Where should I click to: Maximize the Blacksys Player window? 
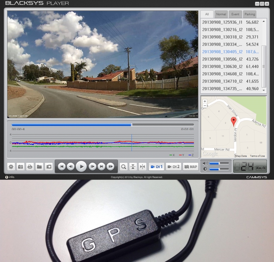262,4
